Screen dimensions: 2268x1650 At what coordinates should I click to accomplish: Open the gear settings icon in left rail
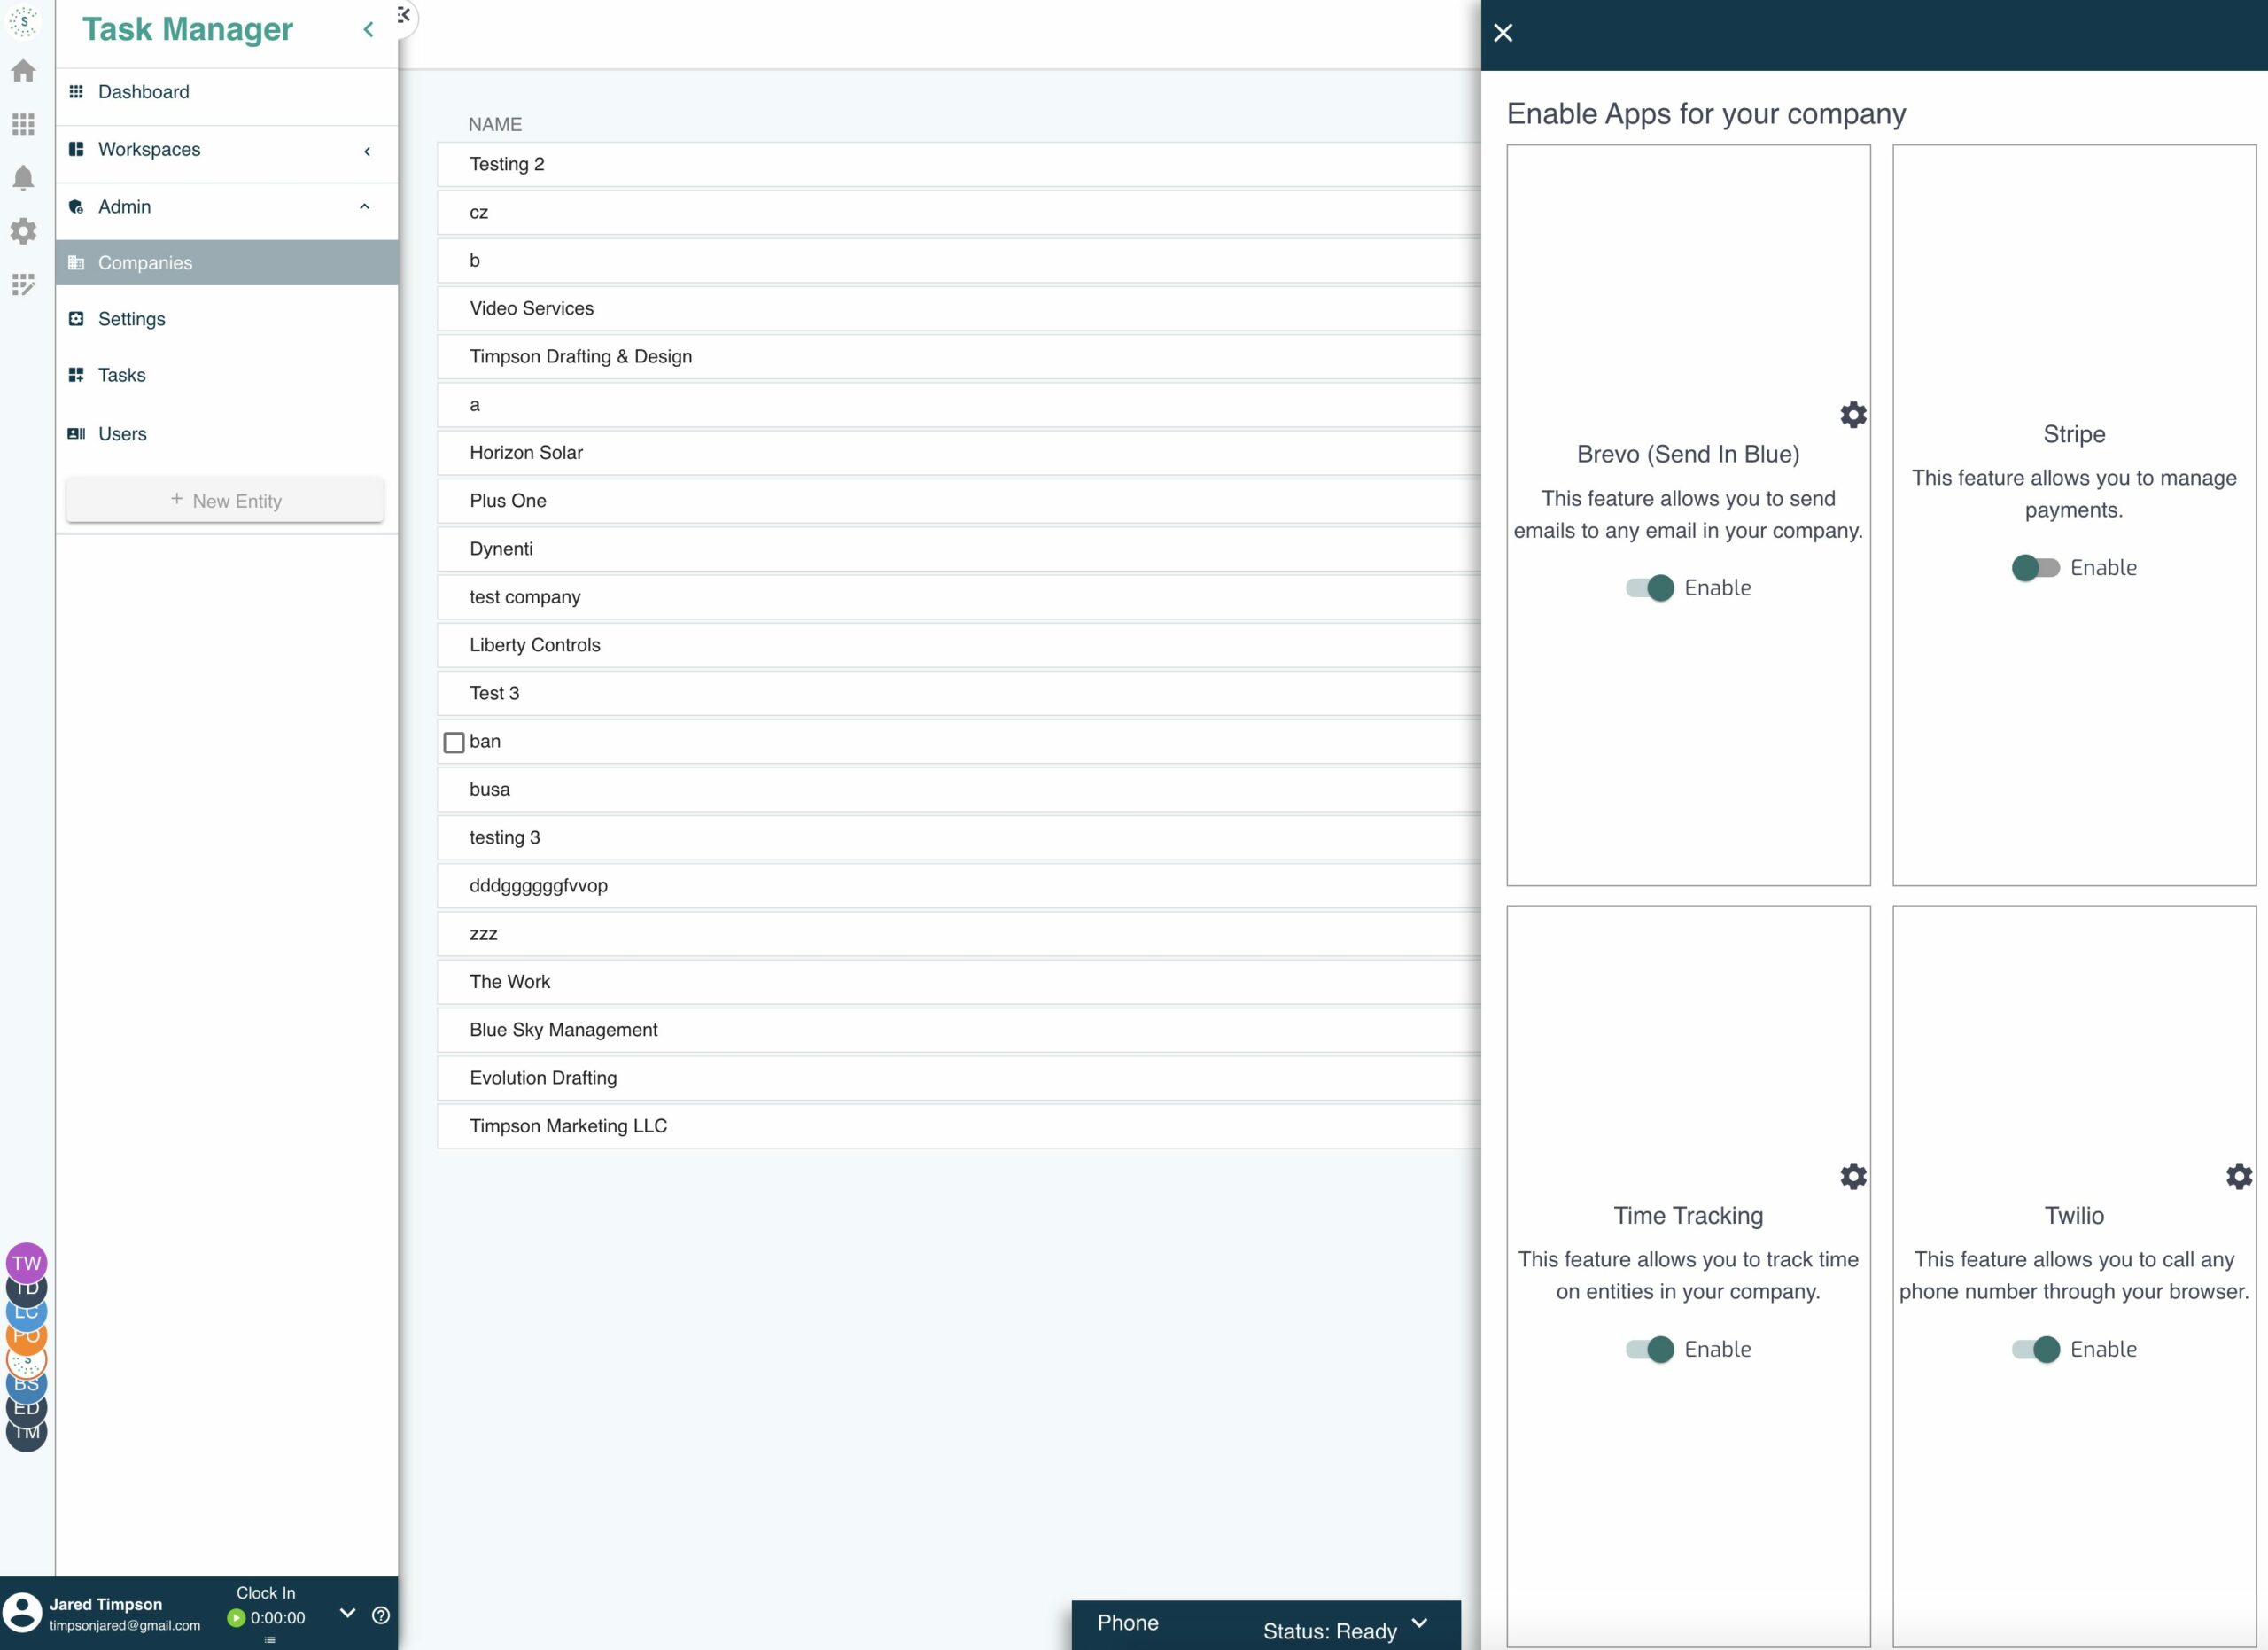click(x=23, y=231)
